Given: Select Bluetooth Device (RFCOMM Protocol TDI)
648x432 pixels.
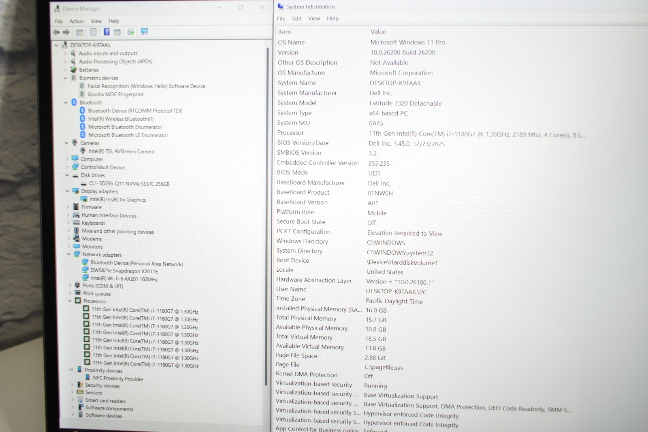Looking at the screenshot, I should point(135,111).
